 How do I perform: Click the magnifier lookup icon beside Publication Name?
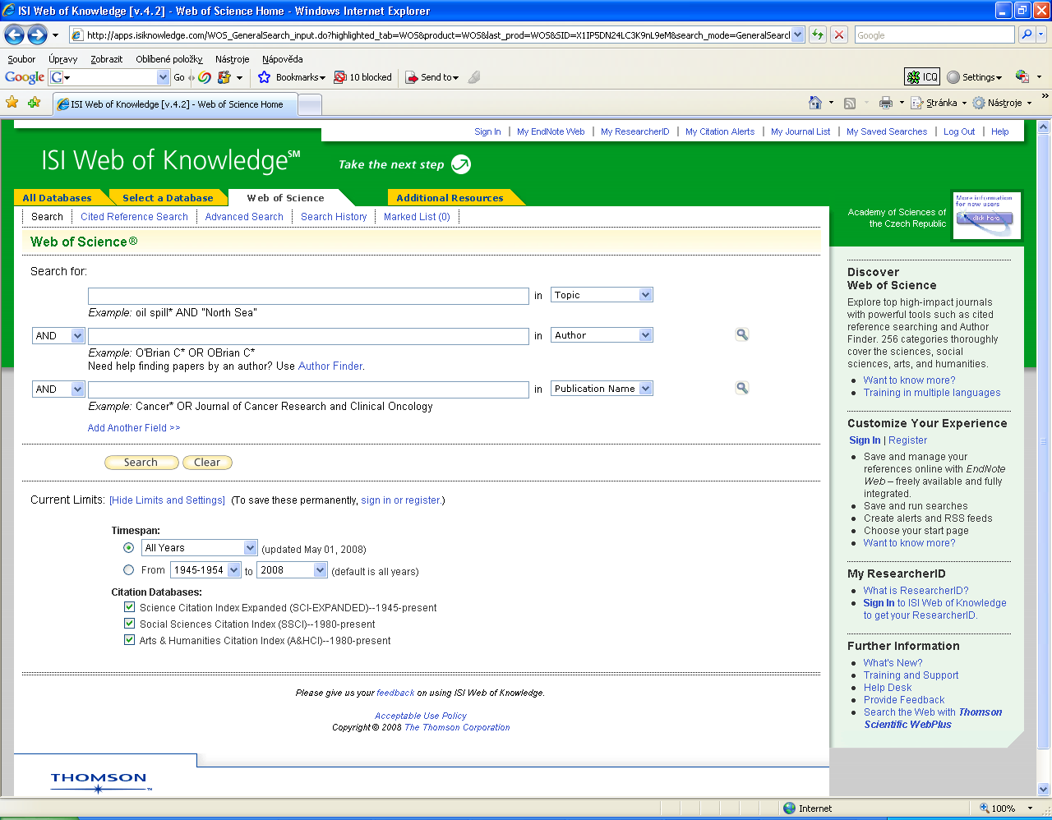click(x=742, y=388)
